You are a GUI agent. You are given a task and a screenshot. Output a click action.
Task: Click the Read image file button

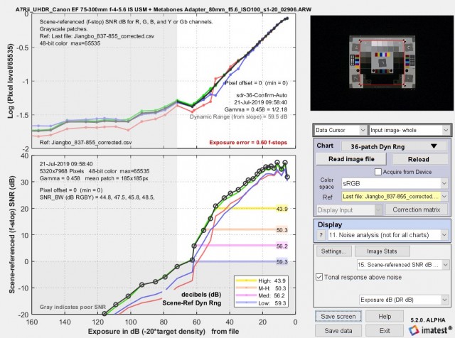tap(346, 159)
